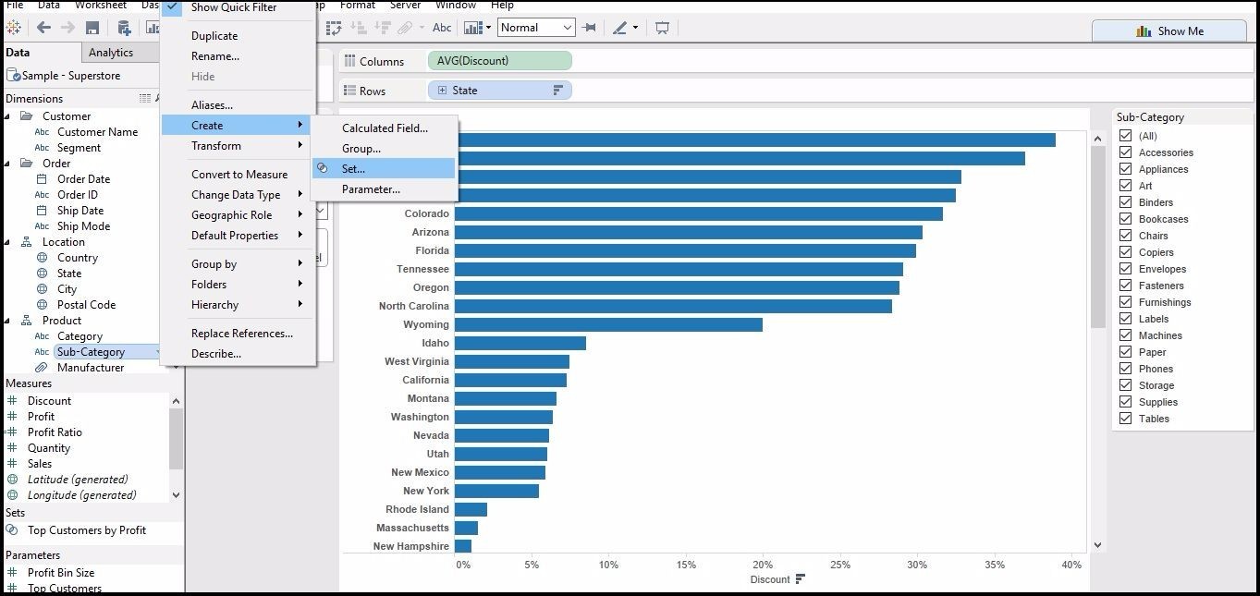Disable the Phones sub-category checkbox
Image resolution: width=1260 pixels, height=596 pixels.
coord(1126,368)
